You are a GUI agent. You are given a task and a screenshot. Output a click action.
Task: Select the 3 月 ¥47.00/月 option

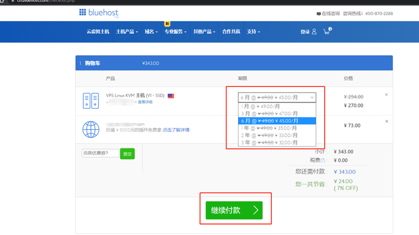277,113
